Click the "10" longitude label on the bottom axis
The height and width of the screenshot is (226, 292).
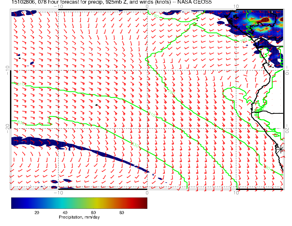coord(236,193)
